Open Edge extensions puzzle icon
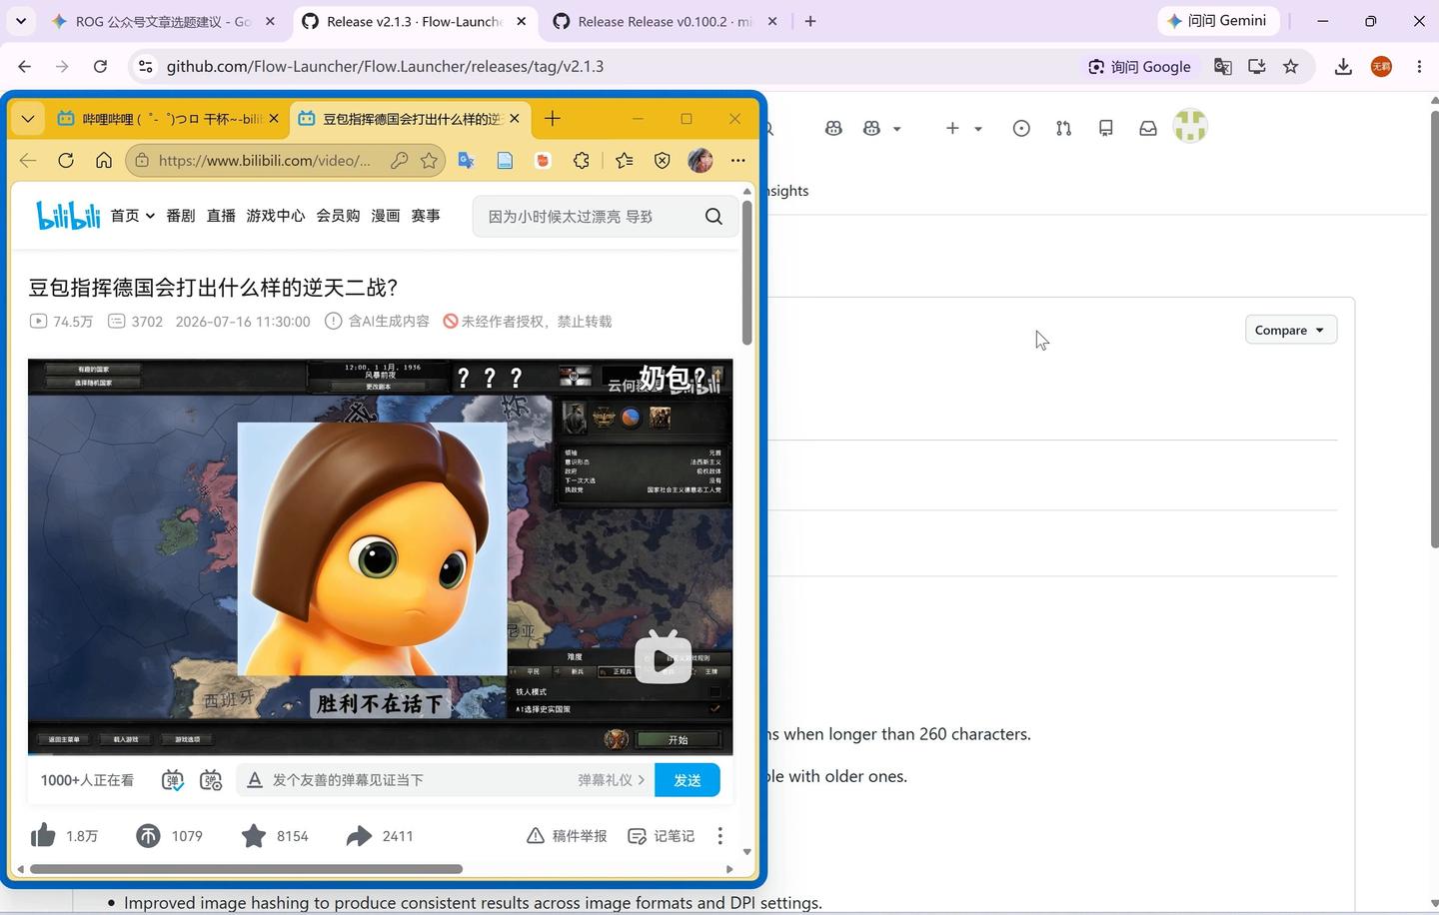The width and height of the screenshot is (1439, 915). pyautogui.click(x=582, y=160)
